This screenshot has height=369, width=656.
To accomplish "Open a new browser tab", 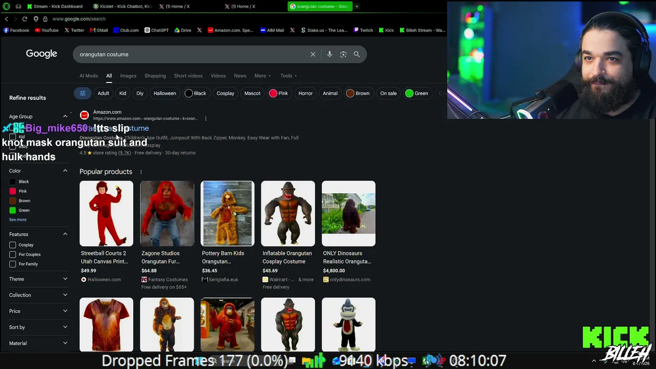I will click(x=357, y=6).
